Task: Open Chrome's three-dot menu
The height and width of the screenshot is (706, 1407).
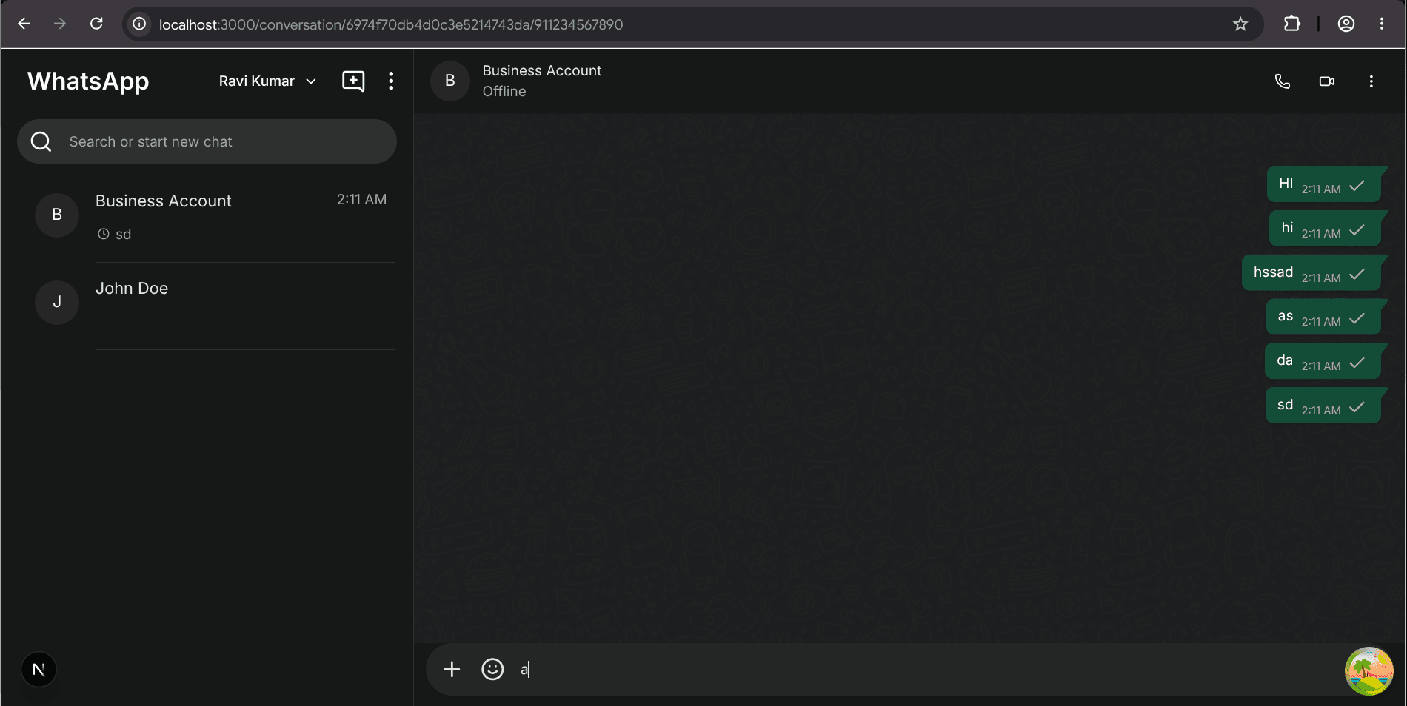Action: (1382, 24)
